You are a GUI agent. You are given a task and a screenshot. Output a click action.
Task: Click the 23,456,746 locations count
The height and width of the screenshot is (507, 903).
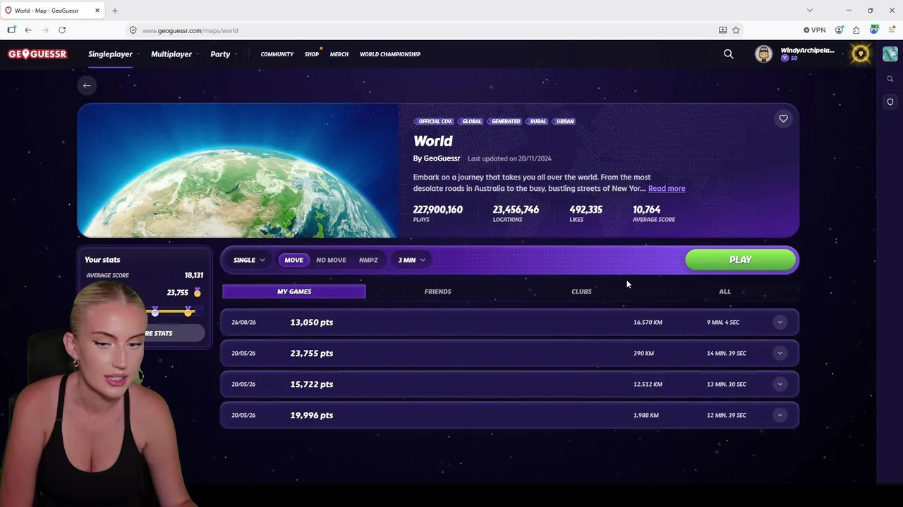click(x=516, y=210)
